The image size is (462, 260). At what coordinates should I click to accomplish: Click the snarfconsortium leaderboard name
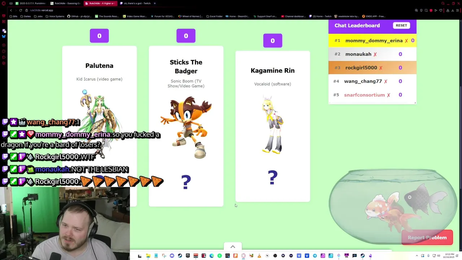click(364, 95)
